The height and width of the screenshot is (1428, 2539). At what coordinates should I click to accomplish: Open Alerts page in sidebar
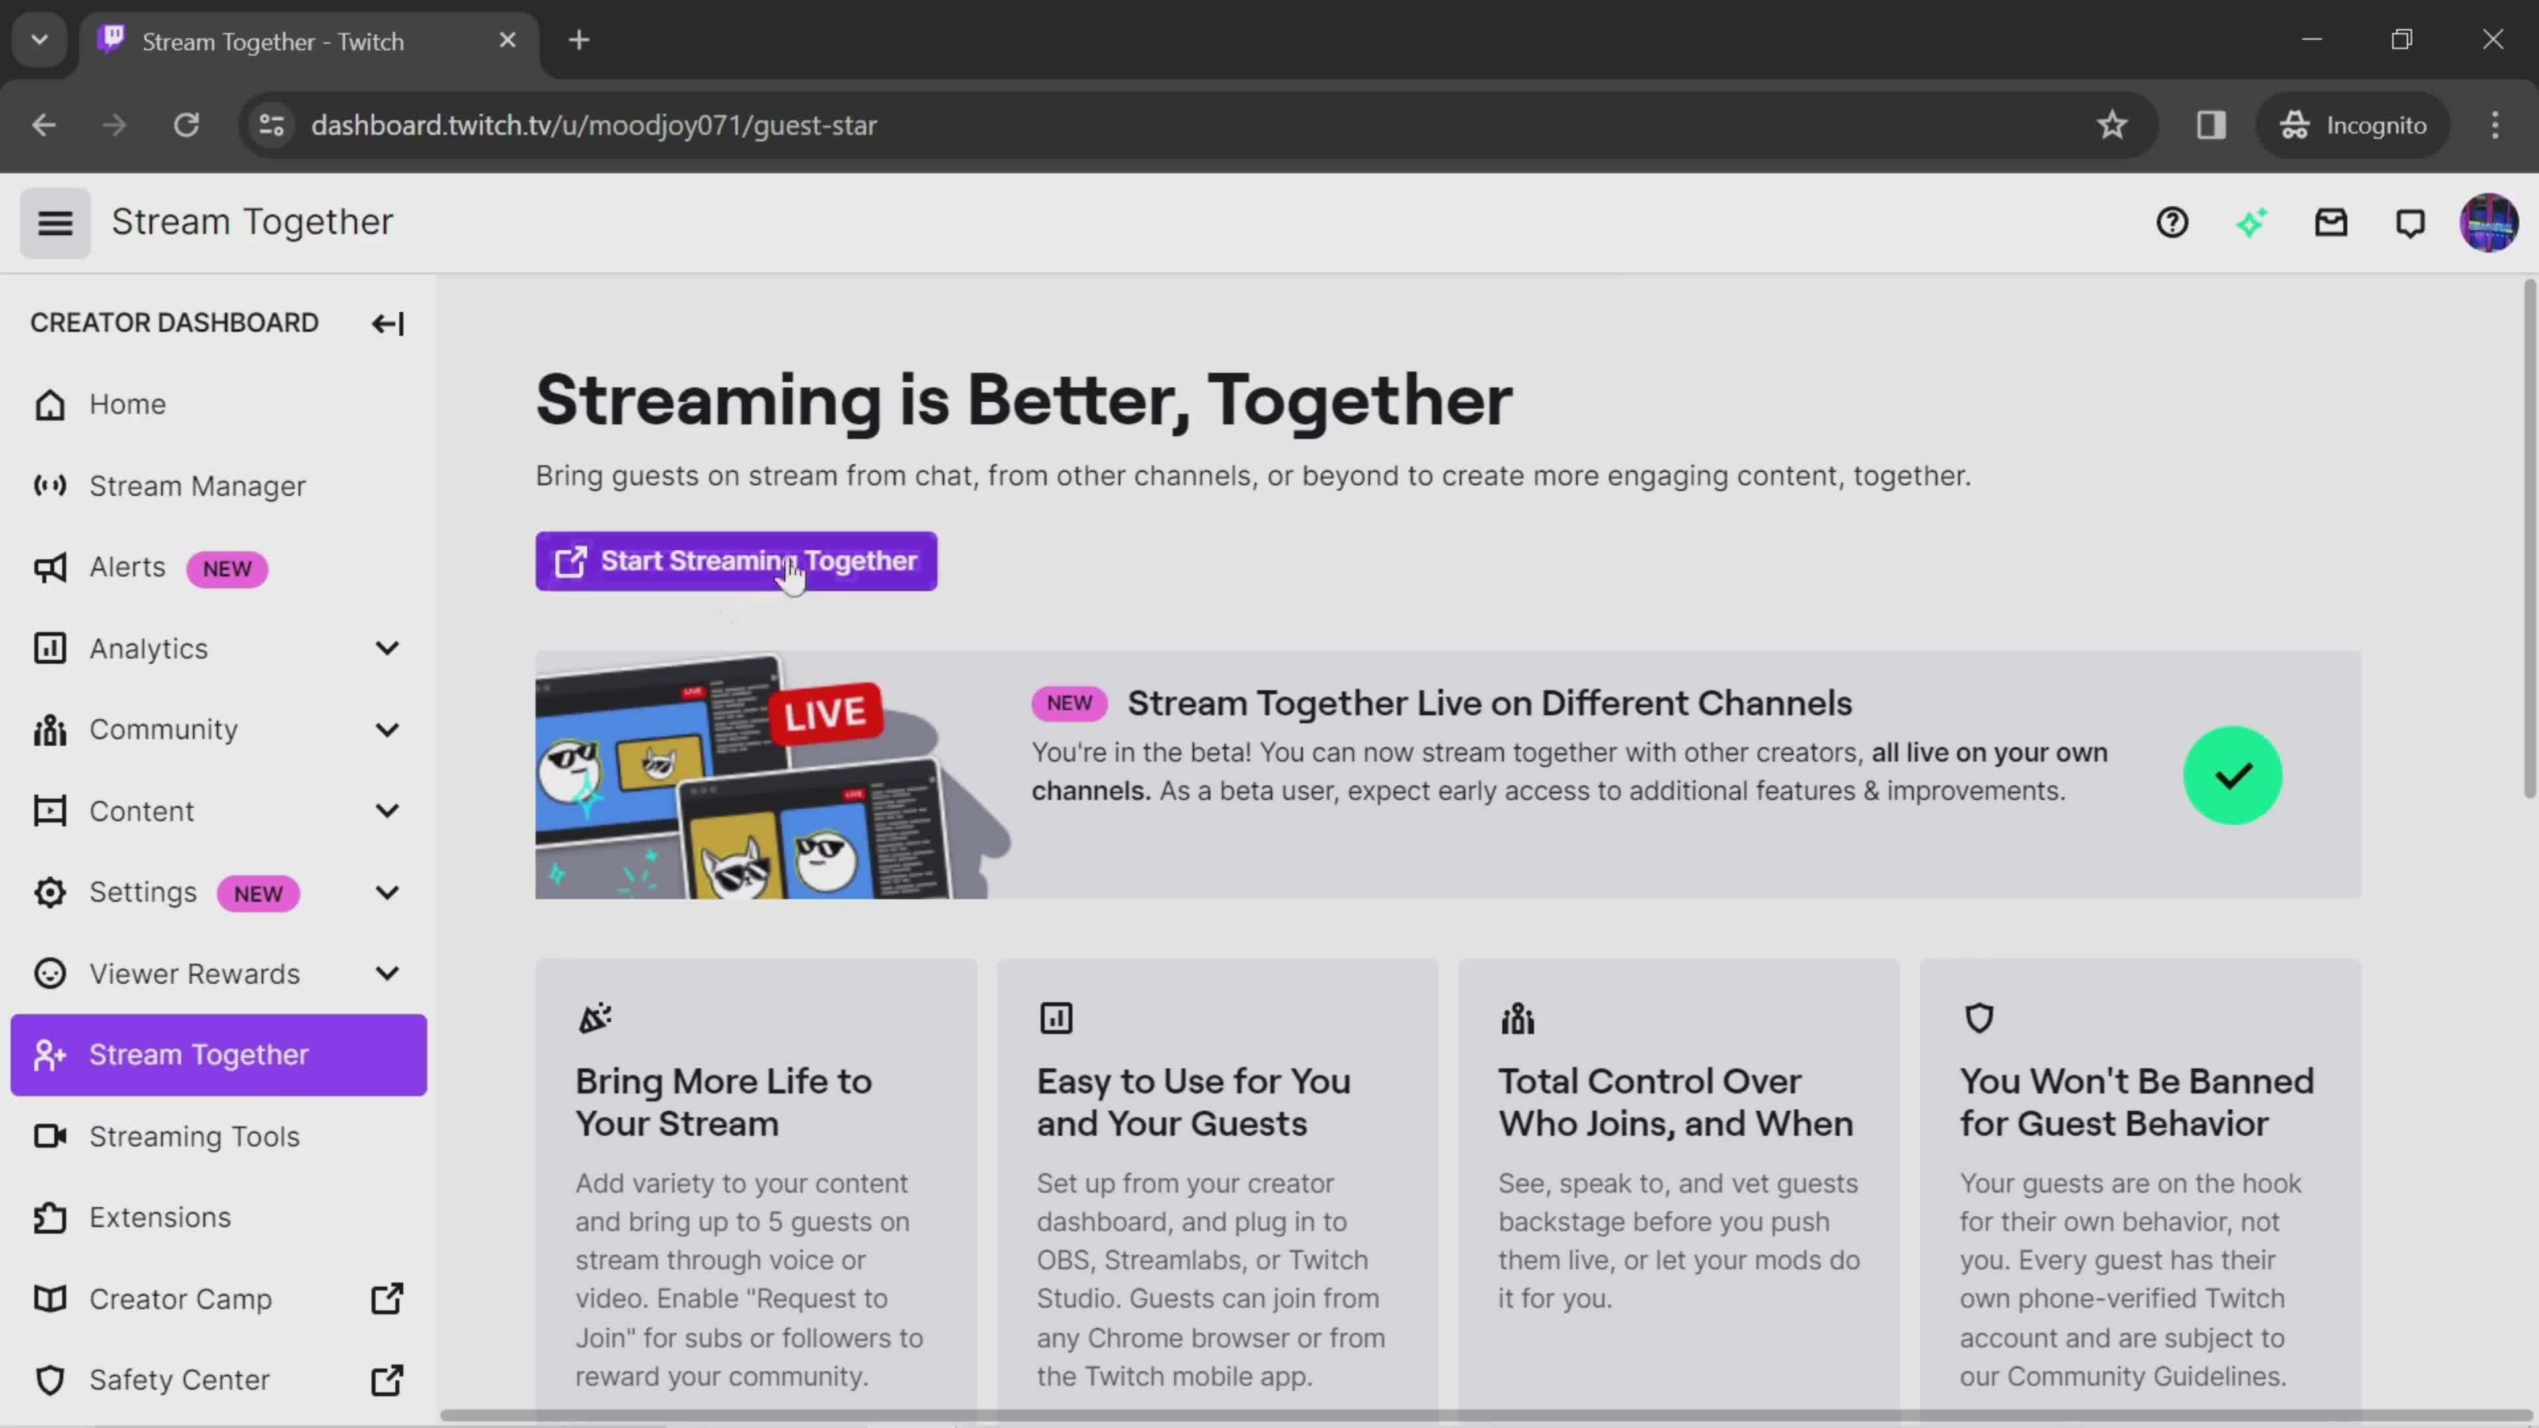click(218, 568)
